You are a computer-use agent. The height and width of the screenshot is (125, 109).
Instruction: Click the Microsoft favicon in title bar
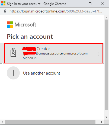pyautogui.click(x=3, y=4)
